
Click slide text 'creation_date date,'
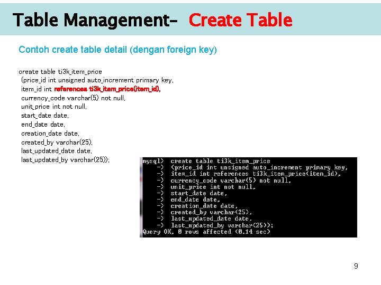point(50,134)
